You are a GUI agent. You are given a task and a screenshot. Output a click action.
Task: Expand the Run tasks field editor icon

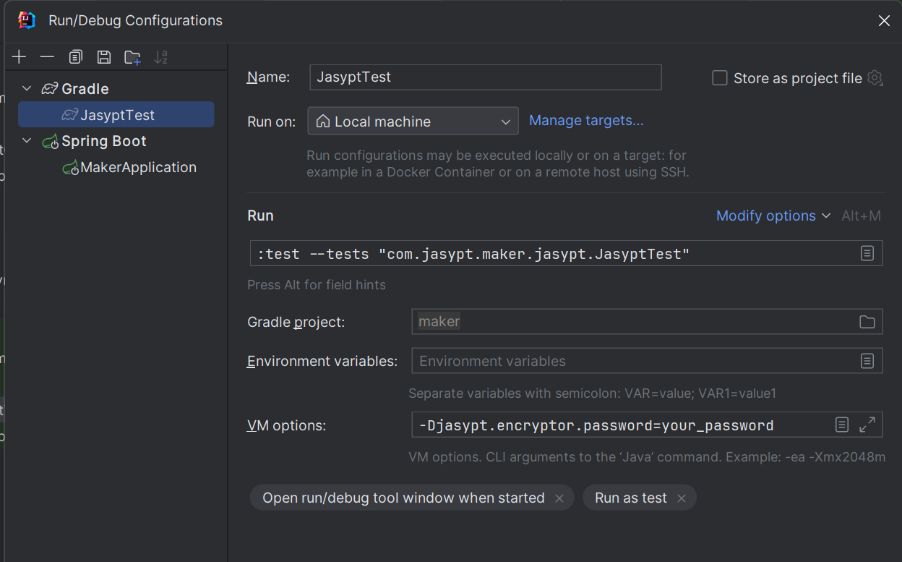tap(867, 253)
